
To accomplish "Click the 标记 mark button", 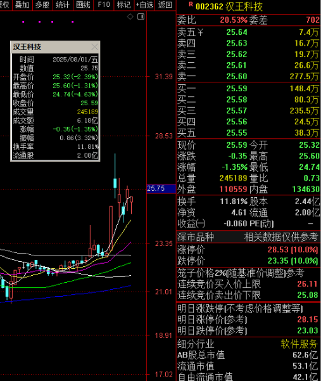I will point(123,4).
